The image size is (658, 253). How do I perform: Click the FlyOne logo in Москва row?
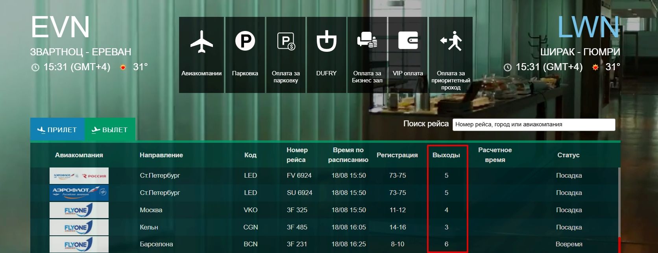(x=79, y=210)
